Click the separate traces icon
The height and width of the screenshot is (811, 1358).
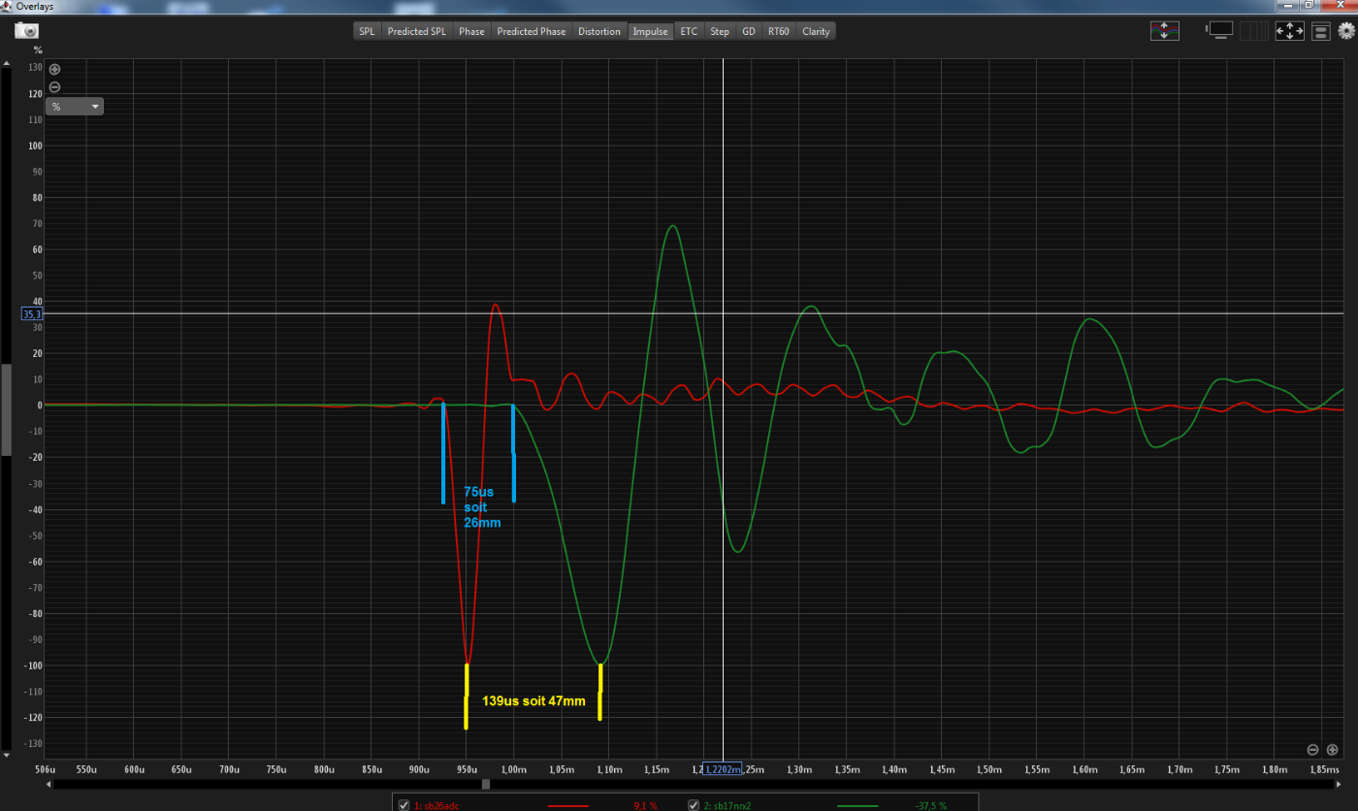tap(1164, 31)
